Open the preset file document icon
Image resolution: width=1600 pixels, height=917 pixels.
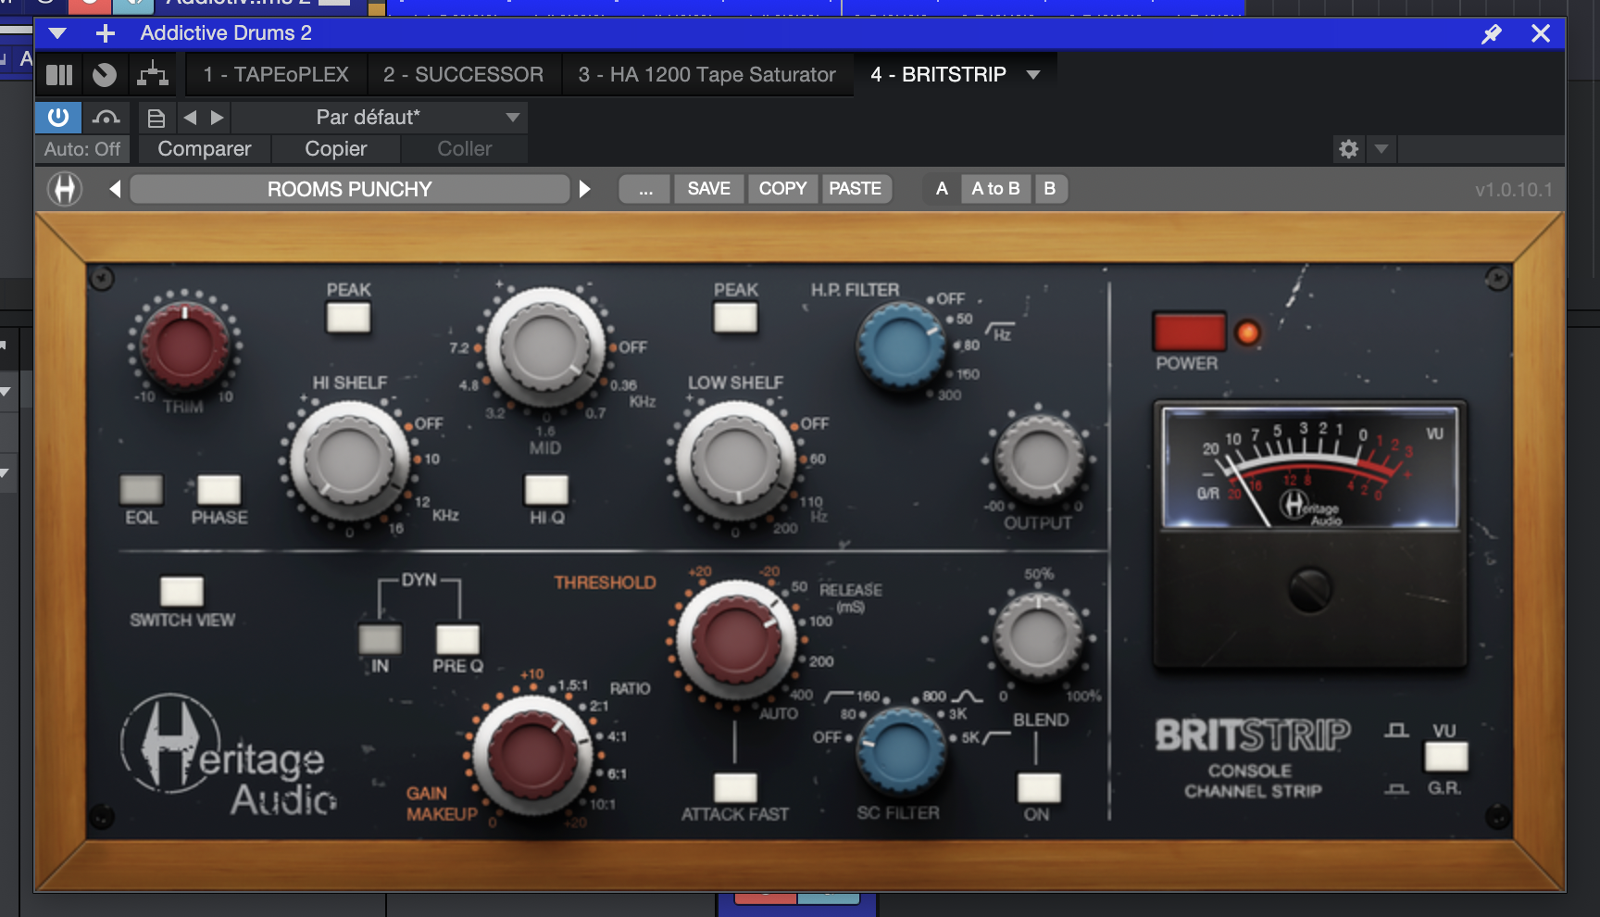(x=156, y=118)
